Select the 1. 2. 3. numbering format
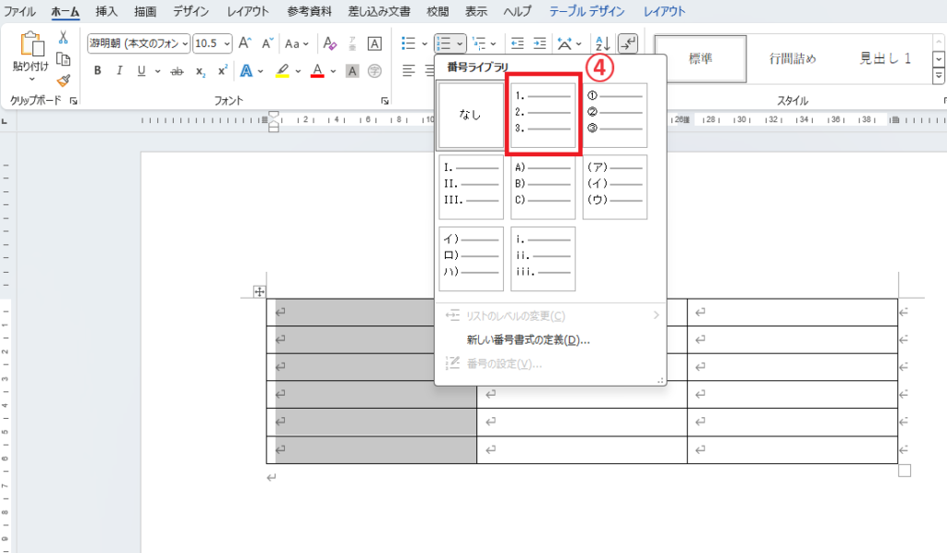The image size is (947, 553). coord(543,116)
